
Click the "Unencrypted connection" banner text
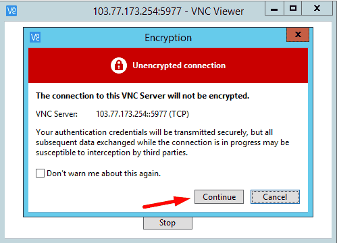point(179,65)
